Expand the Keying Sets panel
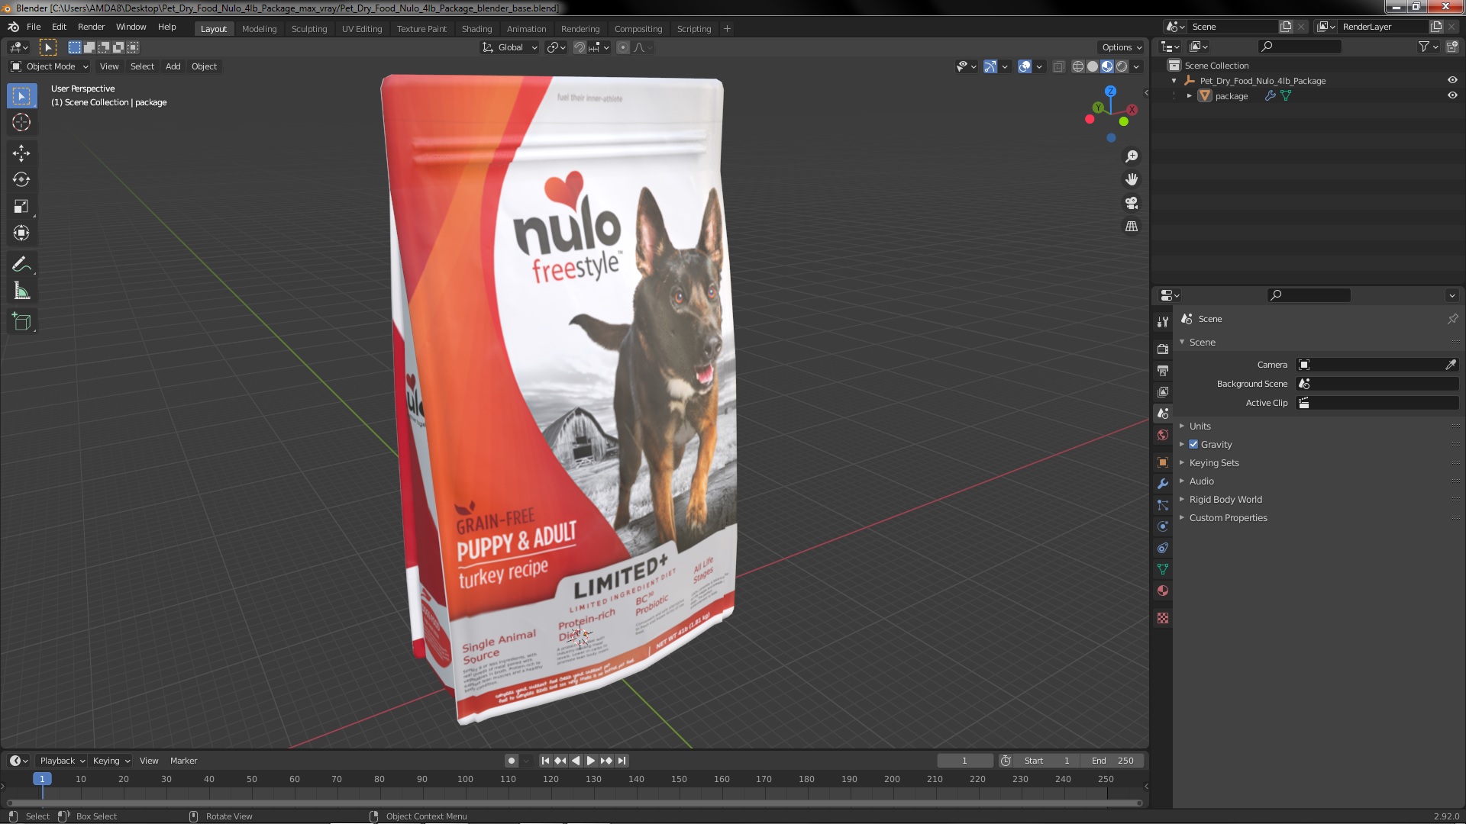 click(x=1213, y=462)
